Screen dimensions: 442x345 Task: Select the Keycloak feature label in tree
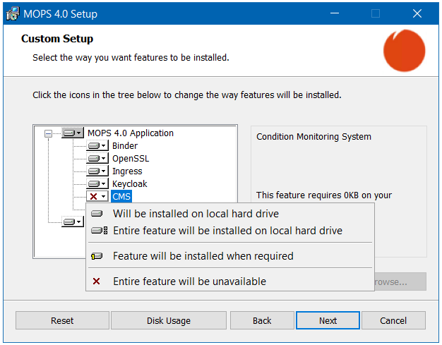click(129, 184)
